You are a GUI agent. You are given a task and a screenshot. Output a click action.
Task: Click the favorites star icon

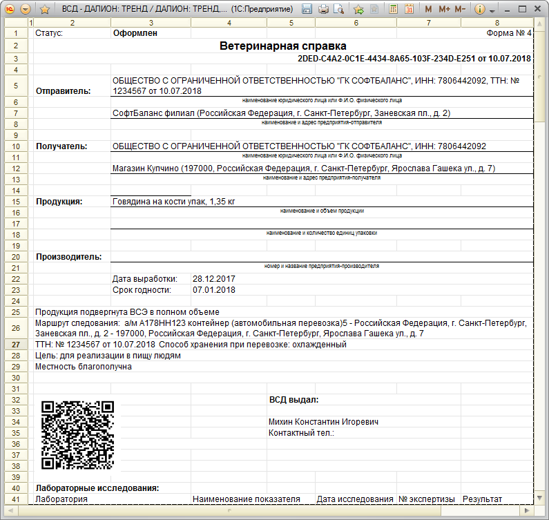click(44, 9)
